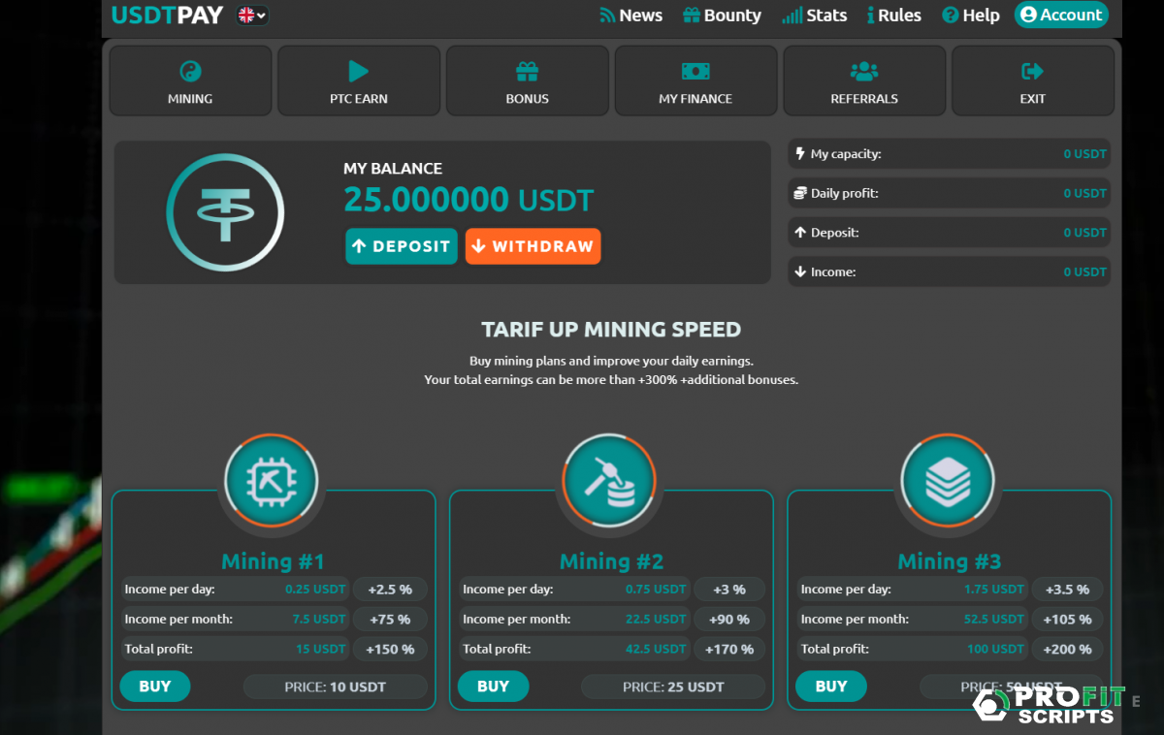Open the Referrals people icon
1164x735 pixels.
863,71
